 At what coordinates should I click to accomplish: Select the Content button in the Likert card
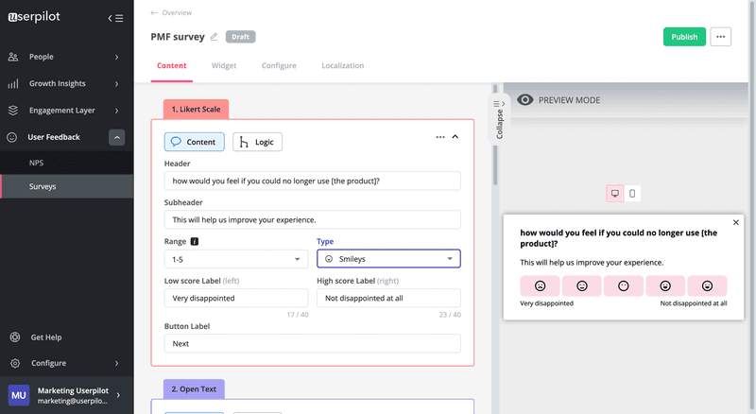(x=195, y=142)
